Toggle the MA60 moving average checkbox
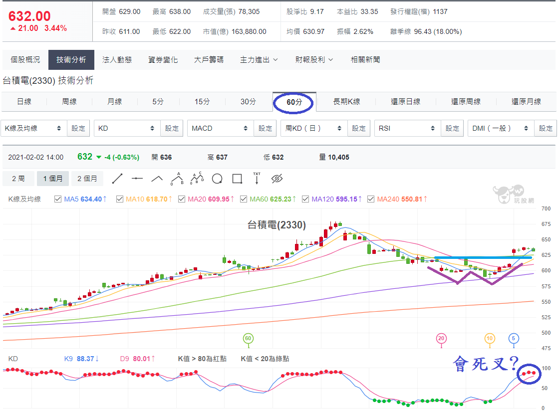The width and height of the screenshot is (560, 414). (244, 199)
